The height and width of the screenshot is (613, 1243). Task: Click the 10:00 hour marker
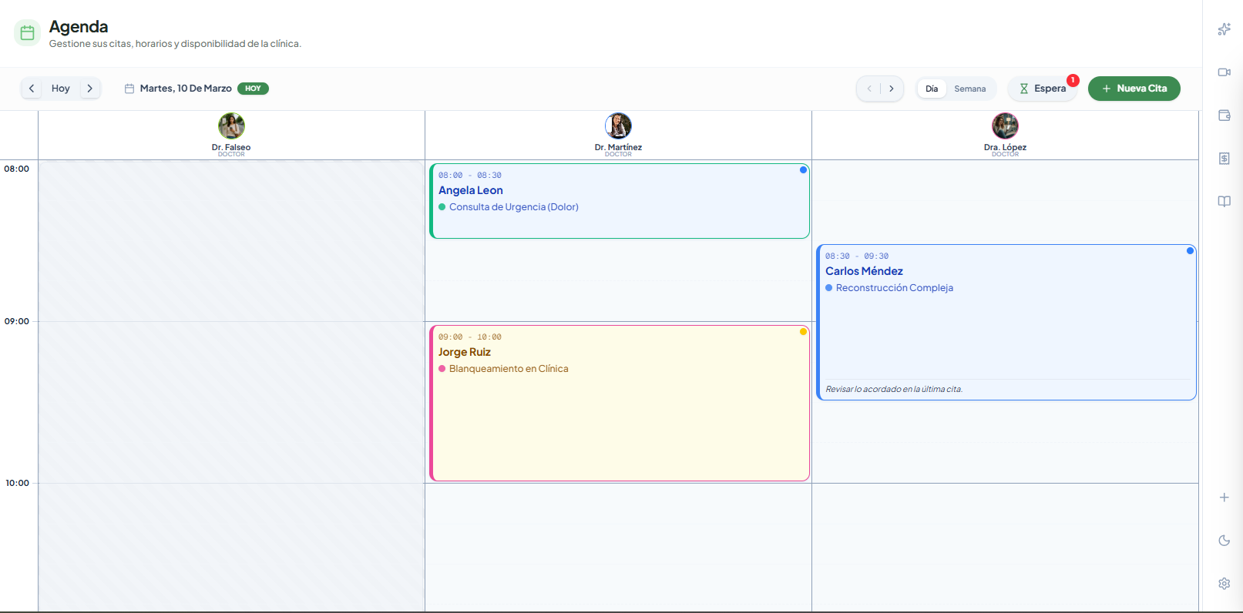click(17, 483)
